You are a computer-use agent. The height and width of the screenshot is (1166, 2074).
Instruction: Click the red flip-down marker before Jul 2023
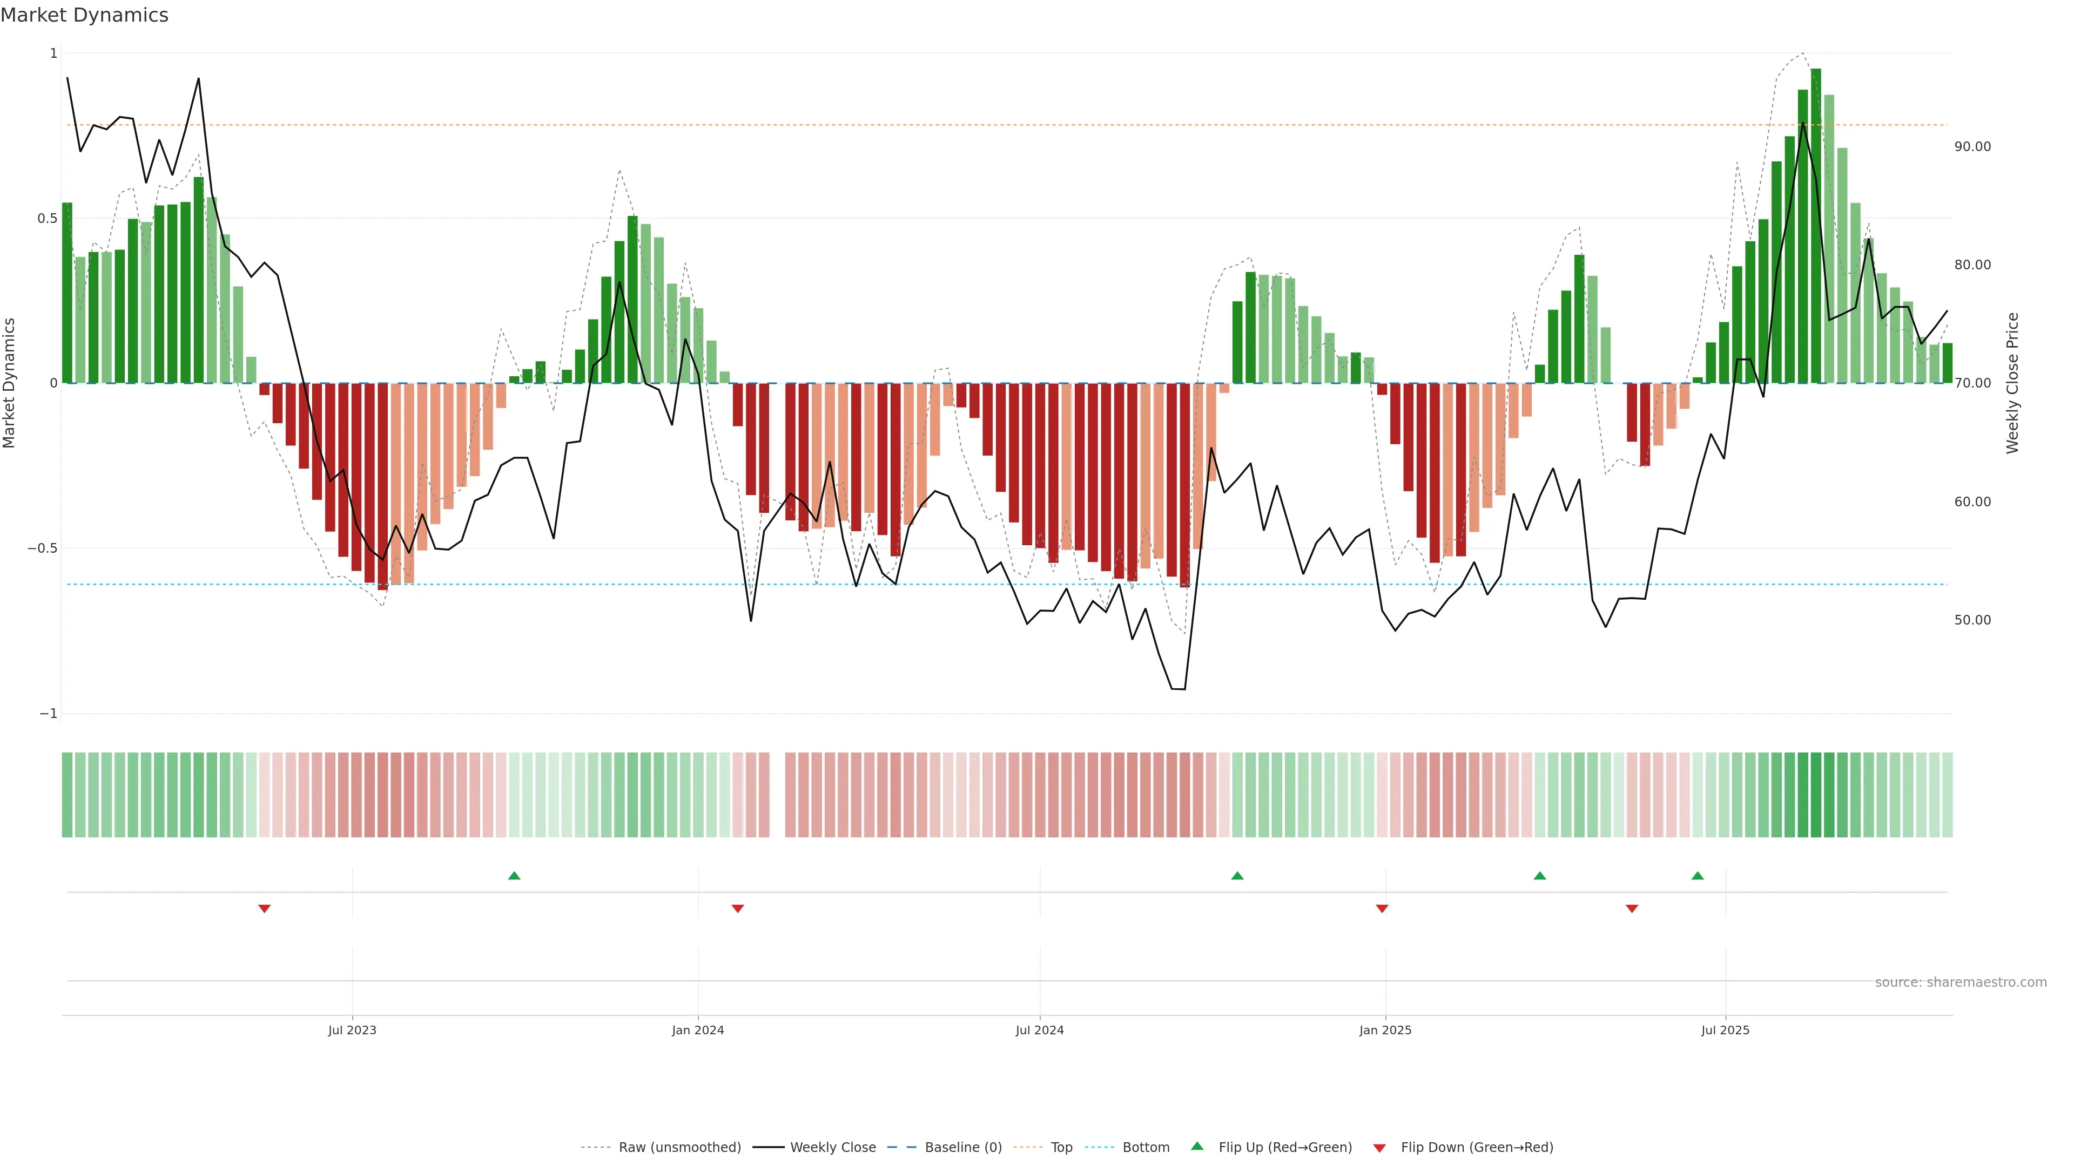tap(264, 909)
